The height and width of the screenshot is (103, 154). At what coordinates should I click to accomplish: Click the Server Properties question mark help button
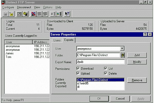coord(145,35)
